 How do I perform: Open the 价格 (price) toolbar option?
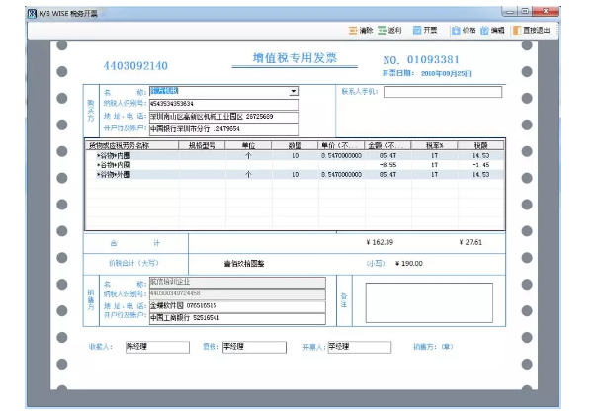[464, 30]
